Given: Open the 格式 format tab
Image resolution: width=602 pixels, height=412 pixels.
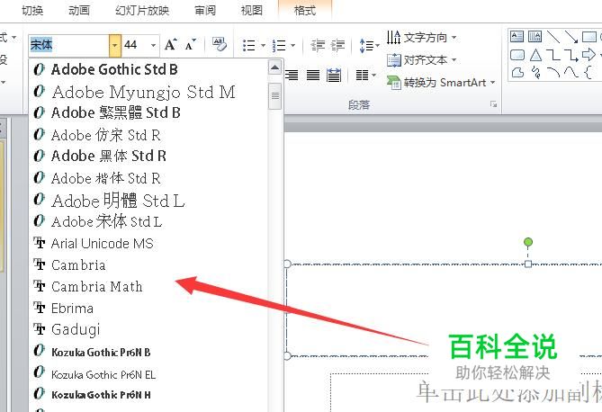Looking at the screenshot, I should pos(305,11).
